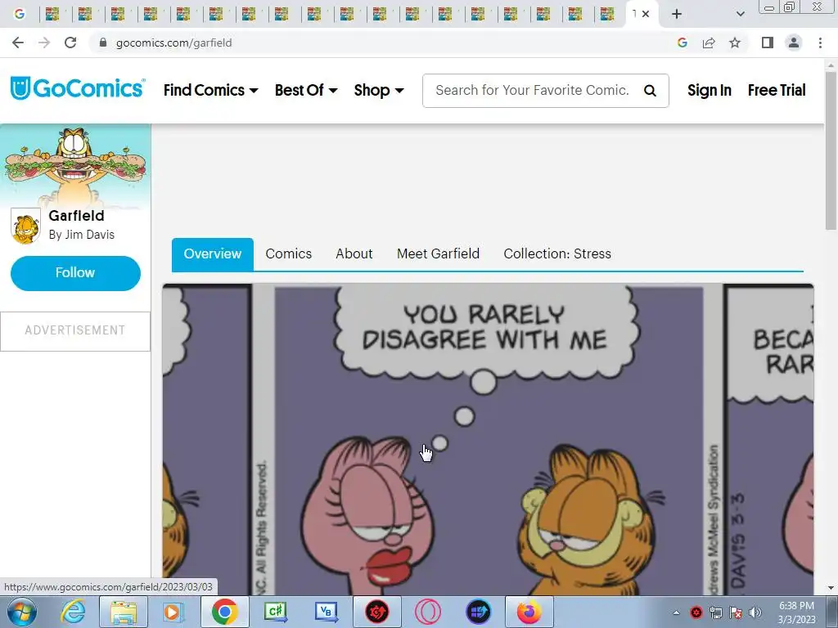Click the small Garfield avatar thumbnail
Viewport: 838px width, 628px height.
pyautogui.click(x=25, y=226)
